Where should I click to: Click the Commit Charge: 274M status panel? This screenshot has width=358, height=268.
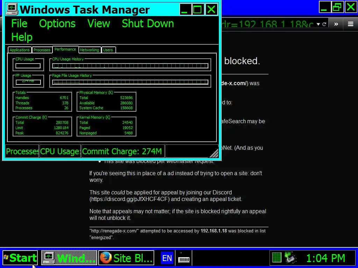point(123,151)
